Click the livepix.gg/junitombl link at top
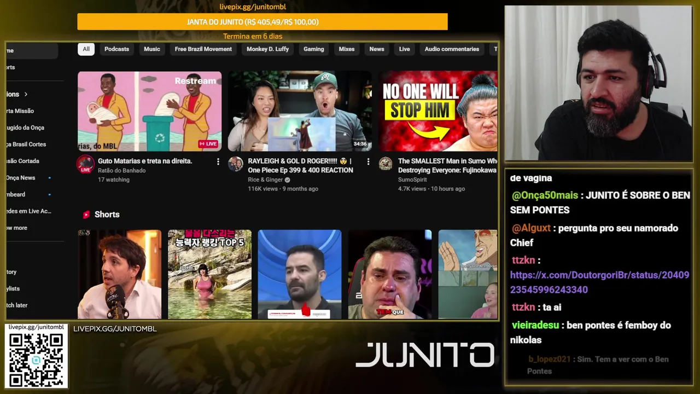 point(253,7)
